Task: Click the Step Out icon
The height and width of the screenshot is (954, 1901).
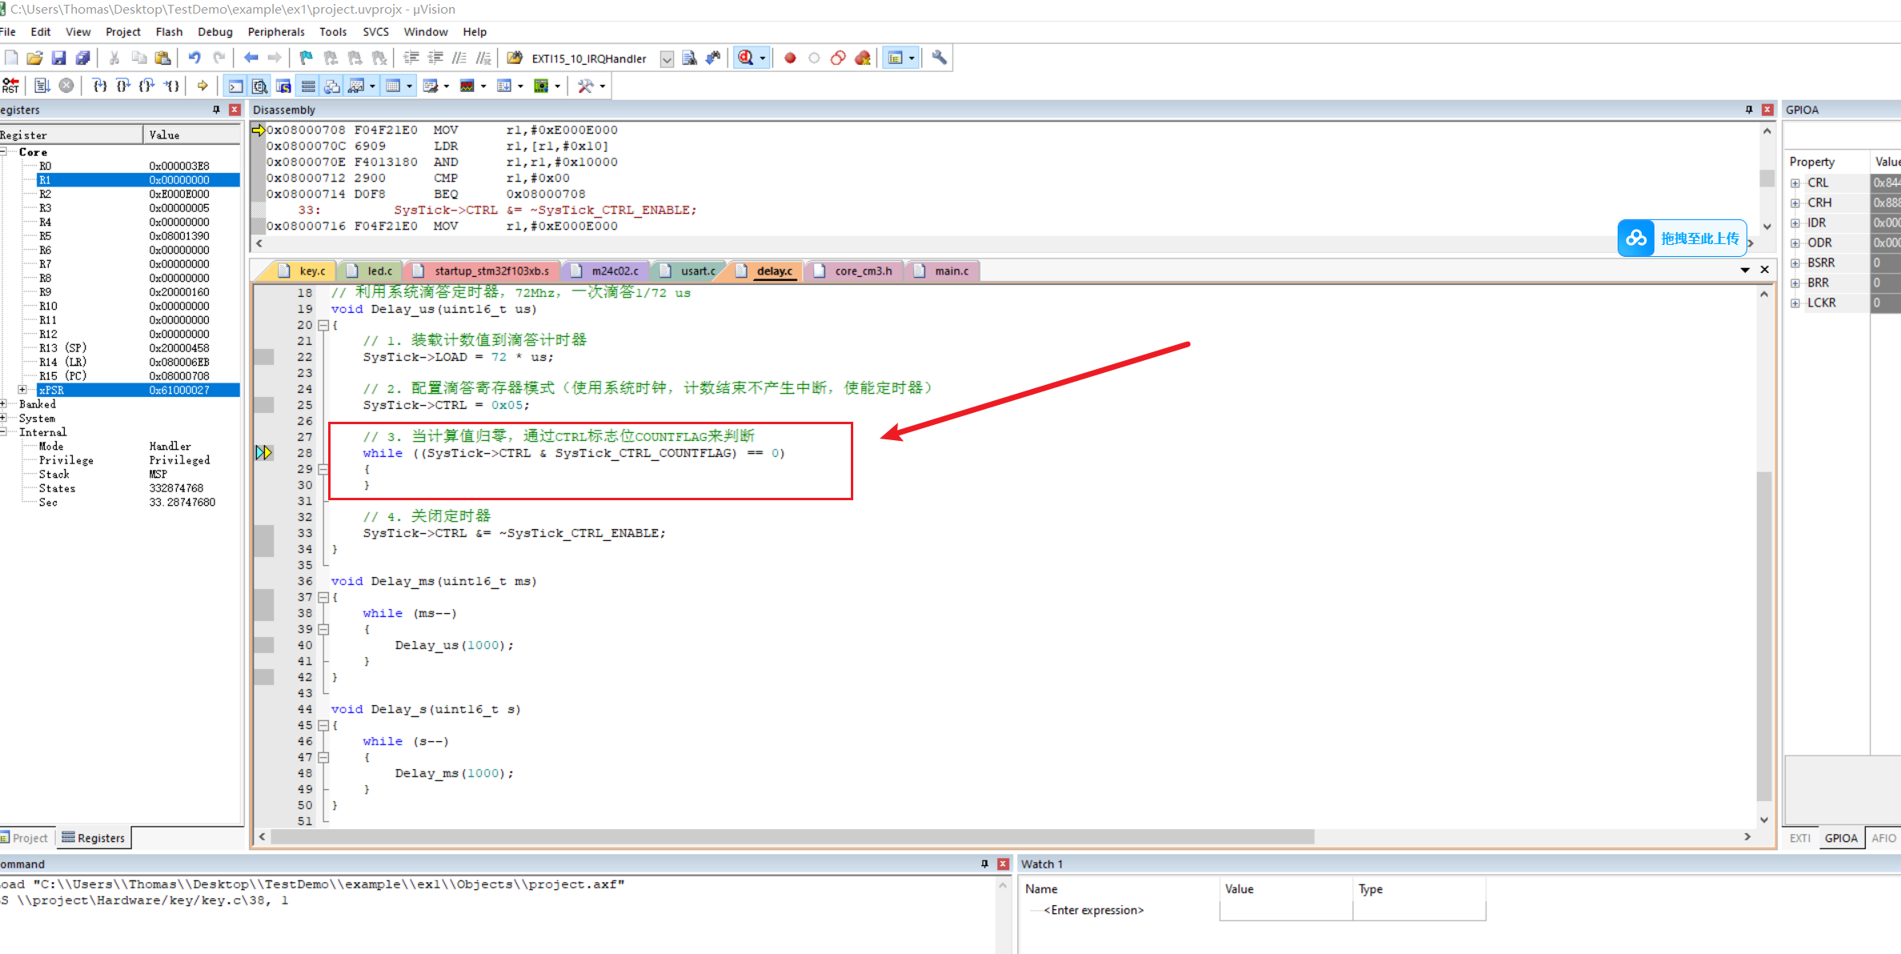Action: (x=147, y=86)
